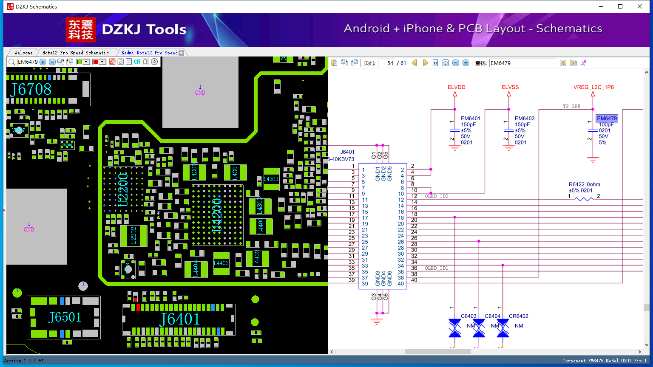Screen dimensions: 653x367
Task: Click the OLED_ID2 net label
Action: [437, 196]
